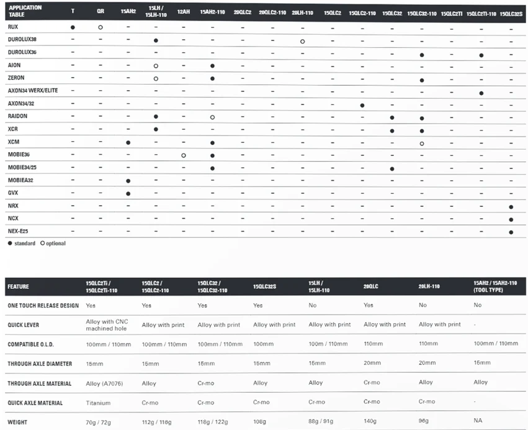Screen dimensions: 528x430
Task: Click the open circle in the RUX row
Action: [x=101, y=28]
